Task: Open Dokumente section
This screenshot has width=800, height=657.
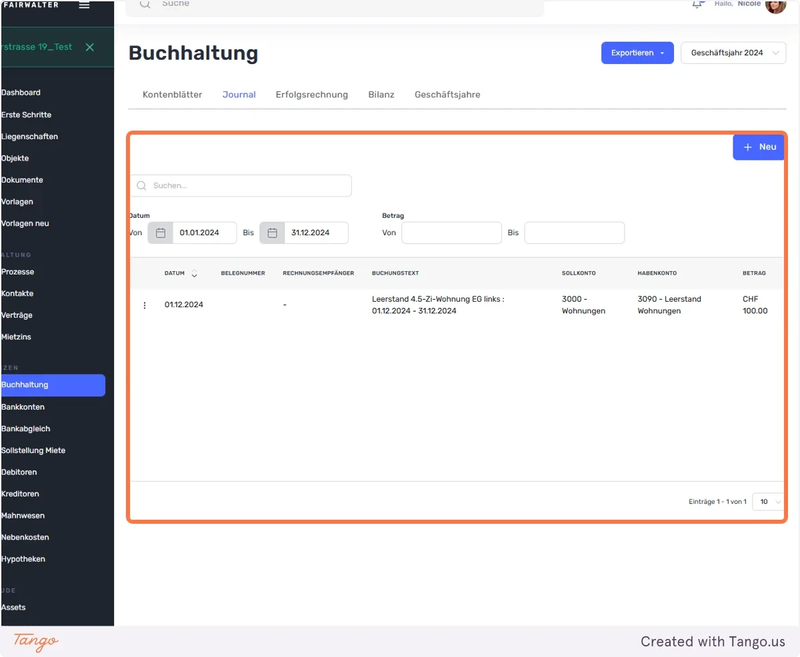Action: coord(22,180)
